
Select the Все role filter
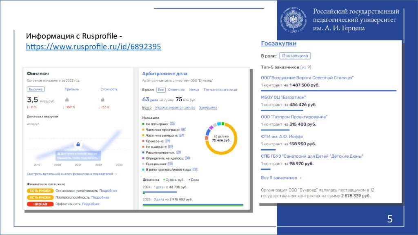tap(161, 90)
